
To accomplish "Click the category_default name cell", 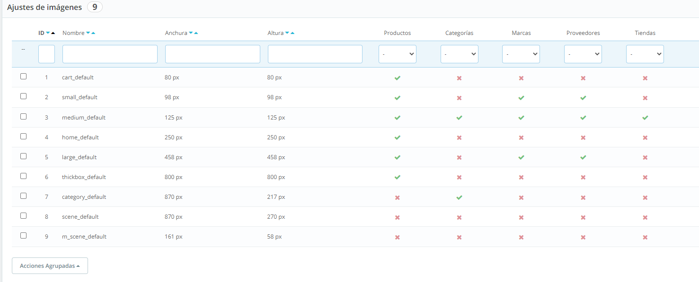I will 84,197.
